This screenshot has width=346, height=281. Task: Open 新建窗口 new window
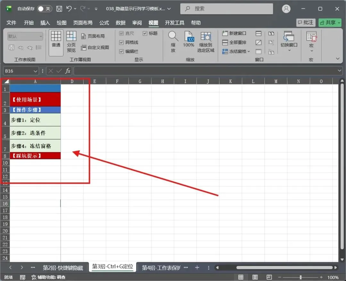click(234, 33)
